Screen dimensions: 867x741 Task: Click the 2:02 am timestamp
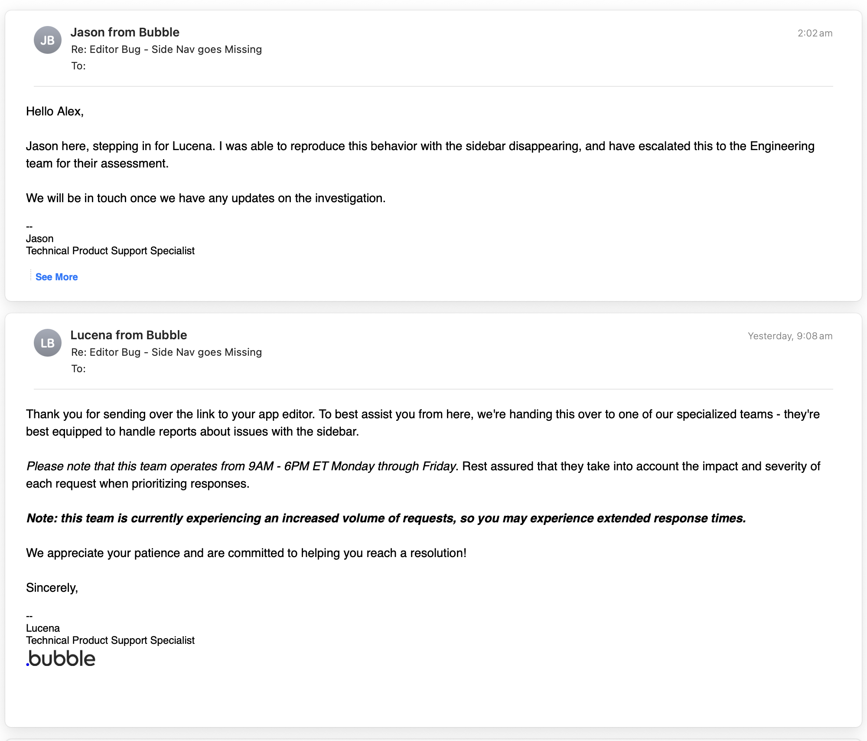(x=815, y=33)
